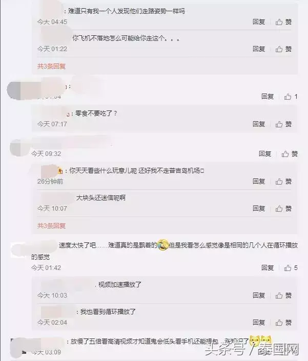Like the 09:32 comment

290,154
